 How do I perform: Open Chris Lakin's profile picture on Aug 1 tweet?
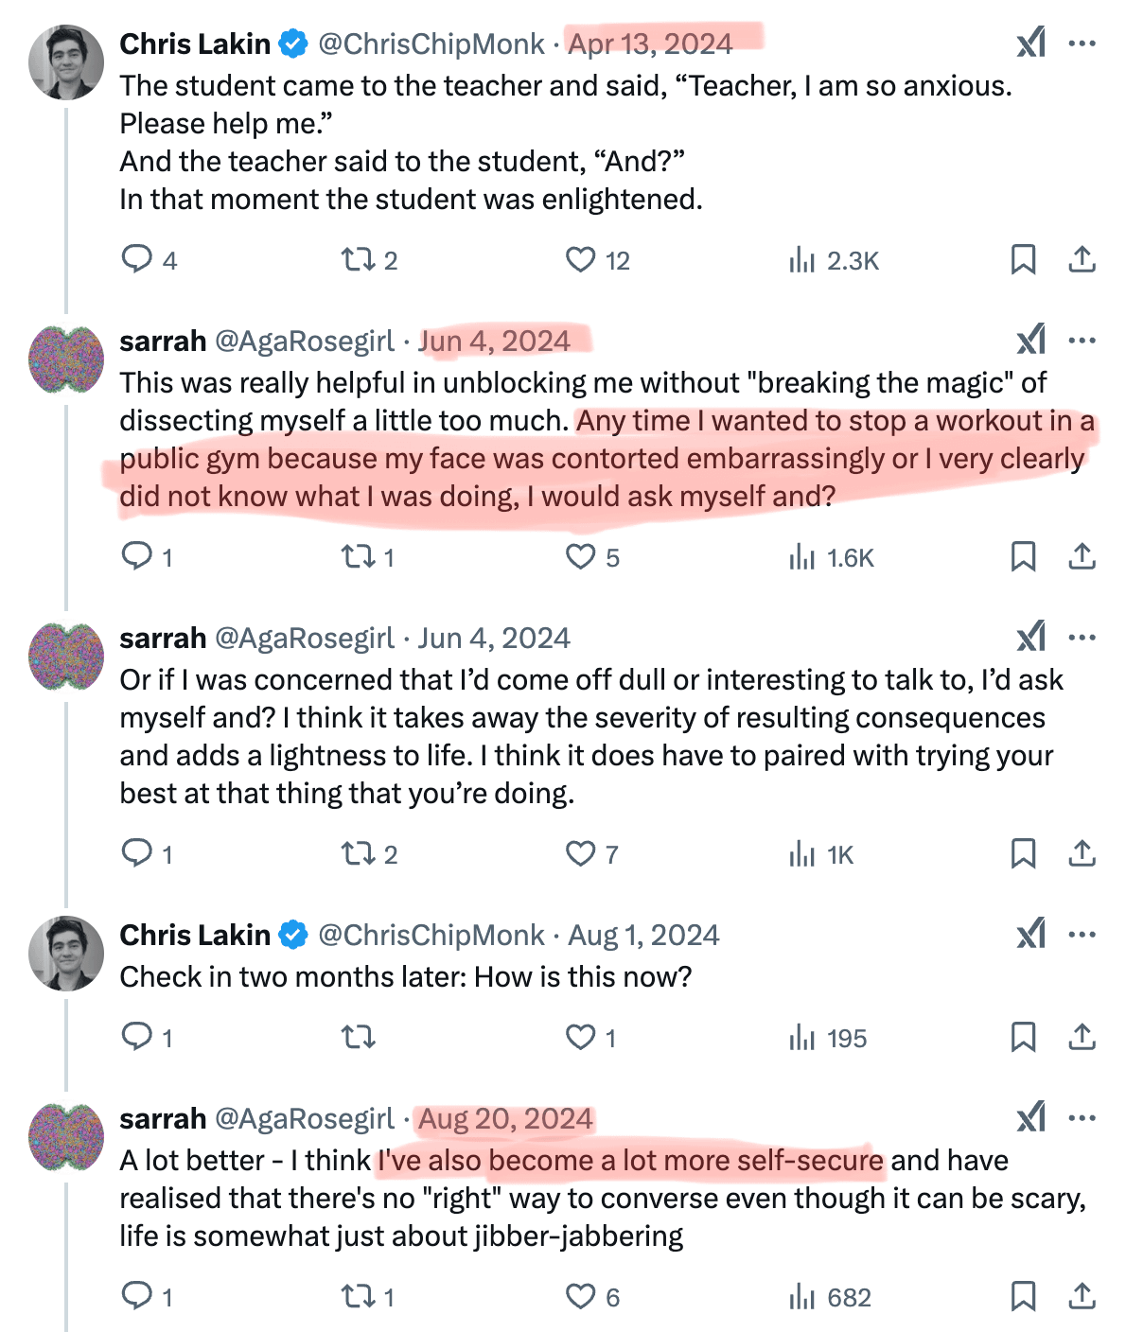click(x=66, y=953)
